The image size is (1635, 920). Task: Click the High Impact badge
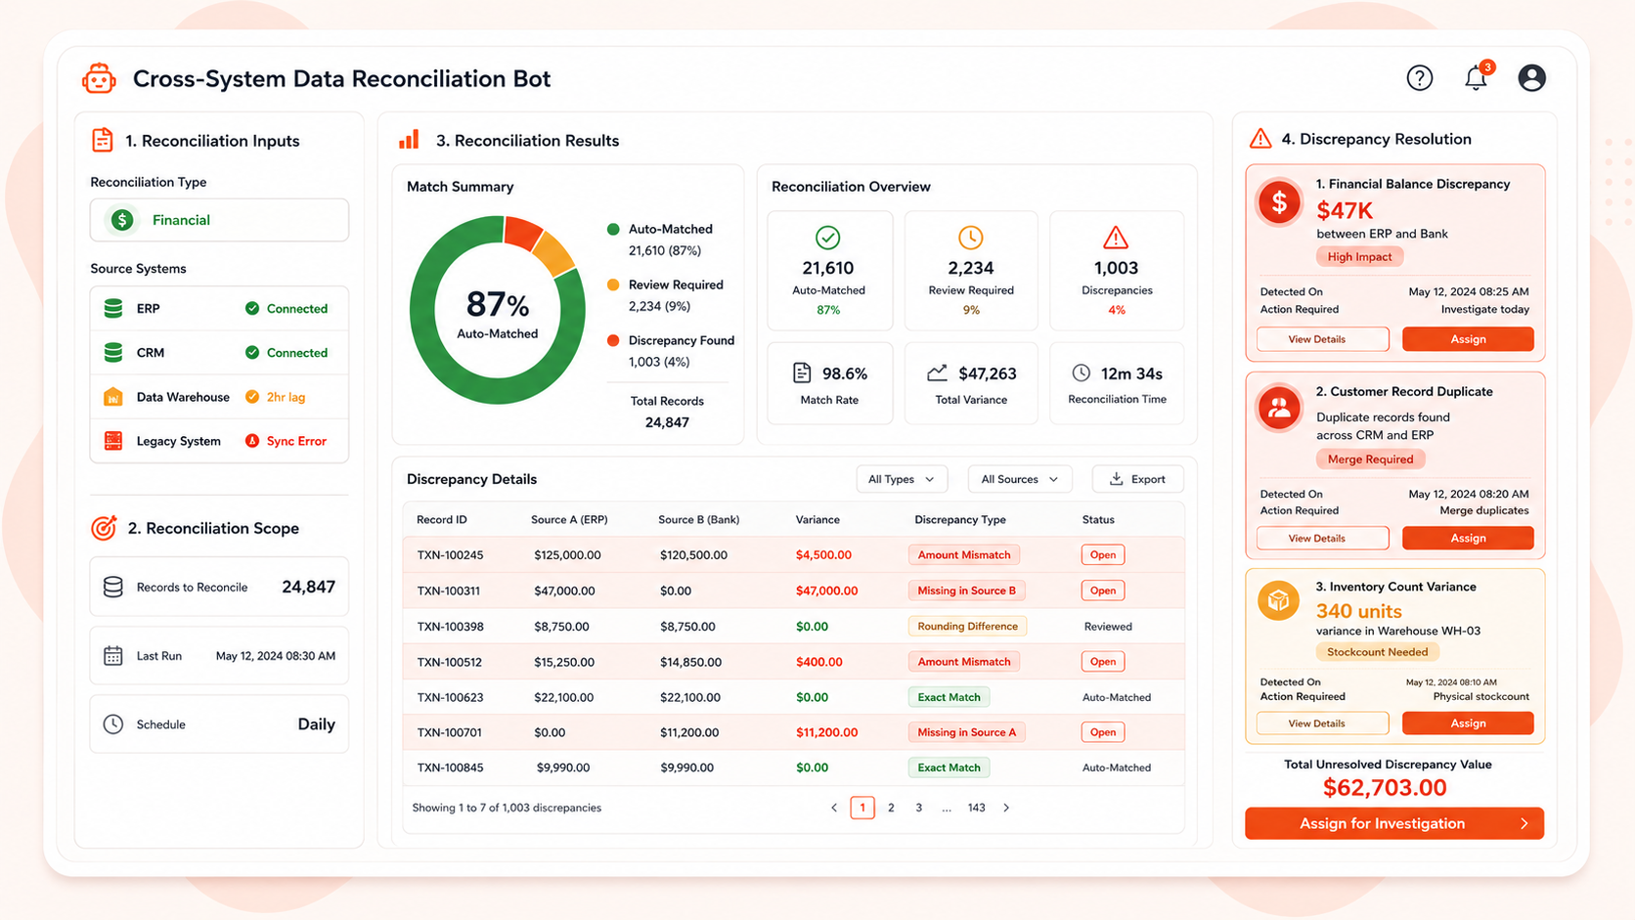pyautogui.click(x=1359, y=257)
